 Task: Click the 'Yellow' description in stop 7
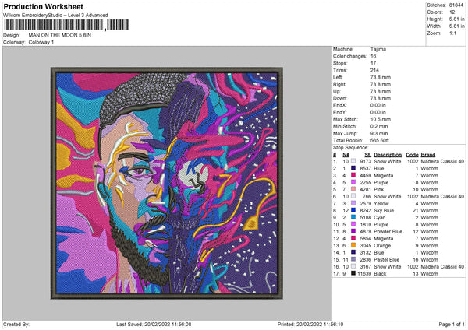tap(381, 204)
